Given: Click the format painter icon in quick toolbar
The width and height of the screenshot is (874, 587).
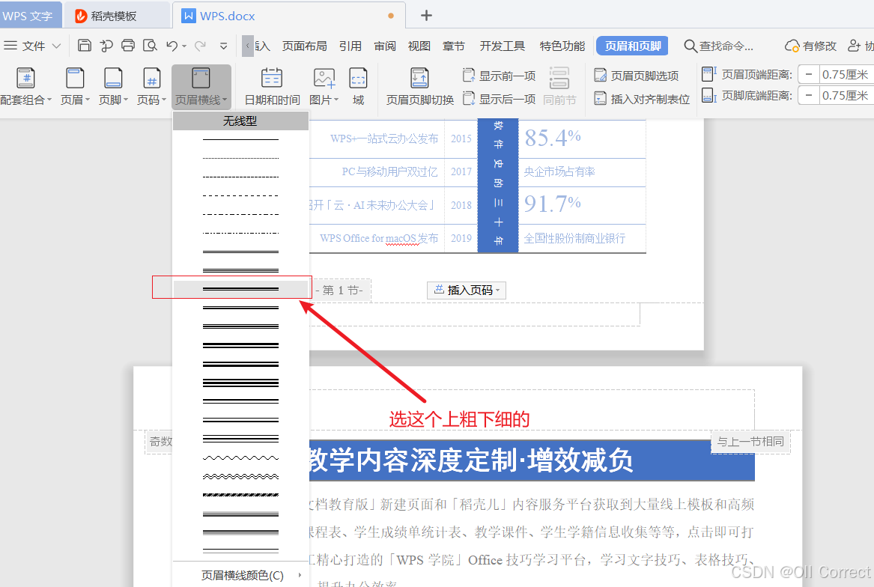Looking at the screenshot, I should coord(106,46).
